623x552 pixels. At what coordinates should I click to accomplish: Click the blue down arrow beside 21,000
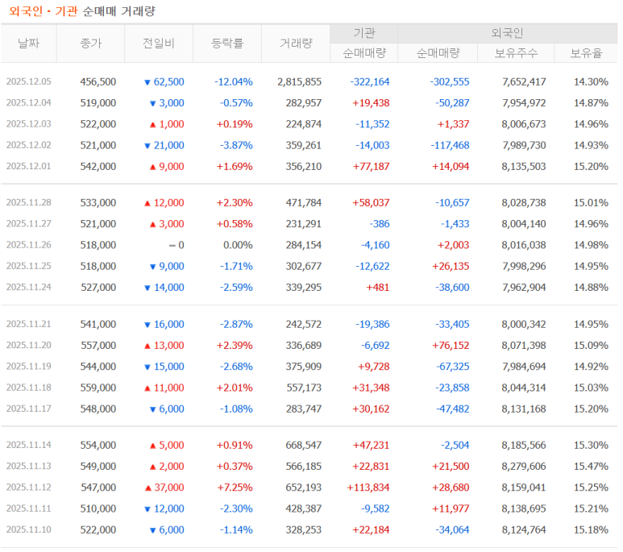(x=147, y=145)
